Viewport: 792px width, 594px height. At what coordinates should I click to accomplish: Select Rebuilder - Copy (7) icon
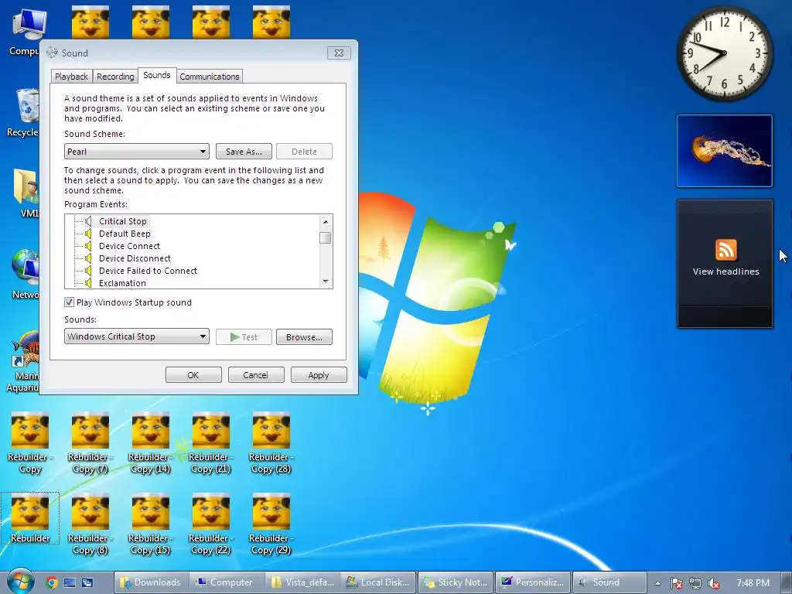click(x=90, y=443)
